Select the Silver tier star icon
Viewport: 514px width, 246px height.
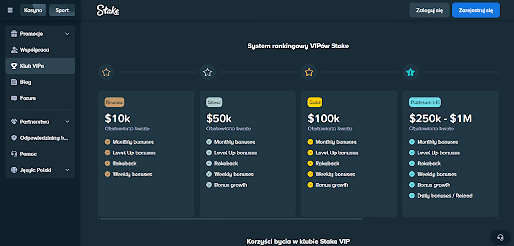click(207, 72)
